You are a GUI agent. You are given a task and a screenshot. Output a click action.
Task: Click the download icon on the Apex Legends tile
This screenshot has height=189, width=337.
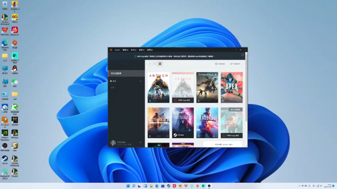pyautogui.click(x=223, y=101)
